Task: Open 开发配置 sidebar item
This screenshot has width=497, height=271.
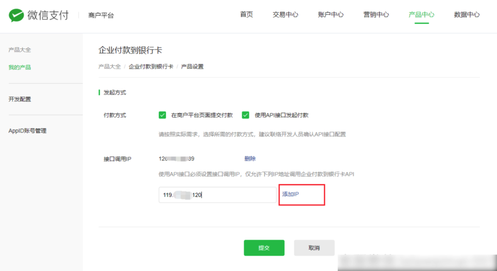Action: (20, 99)
